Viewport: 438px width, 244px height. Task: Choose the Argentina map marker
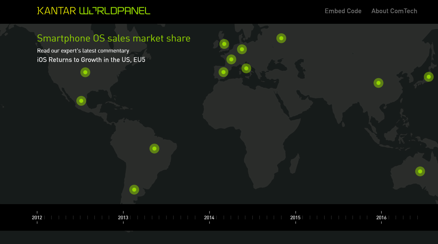pyautogui.click(x=134, y=190)
